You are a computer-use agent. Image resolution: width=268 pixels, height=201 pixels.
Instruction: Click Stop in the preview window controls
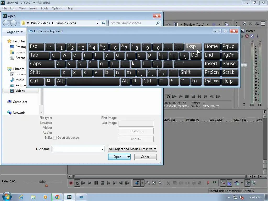pos(193,96)
